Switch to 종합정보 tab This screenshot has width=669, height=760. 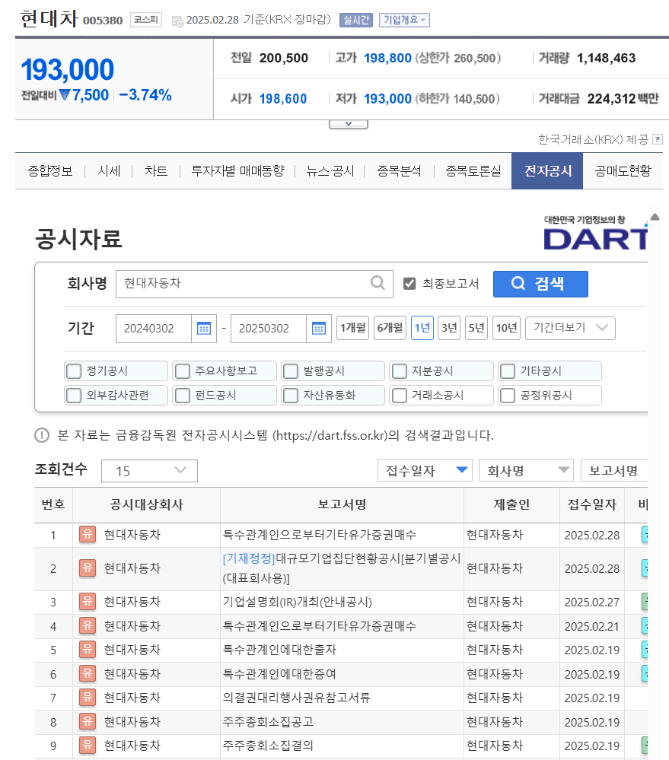tap(50, 170)
